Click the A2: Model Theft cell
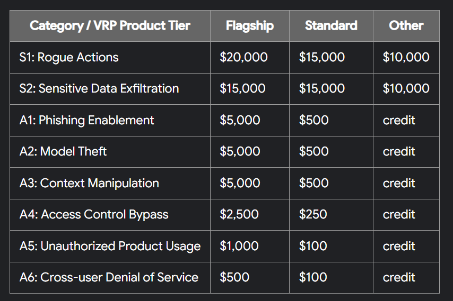 [63, 151]
